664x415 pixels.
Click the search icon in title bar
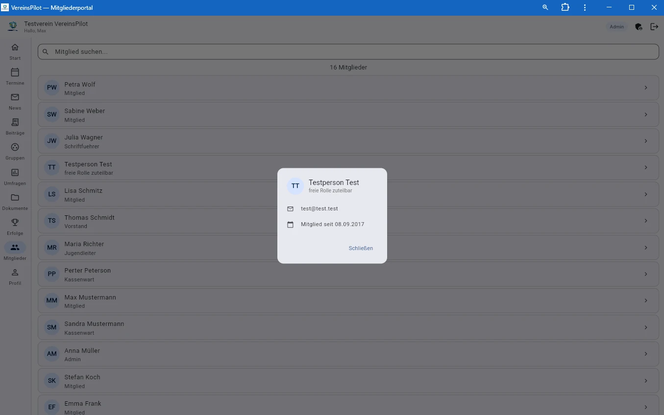[x=545, y=8]
